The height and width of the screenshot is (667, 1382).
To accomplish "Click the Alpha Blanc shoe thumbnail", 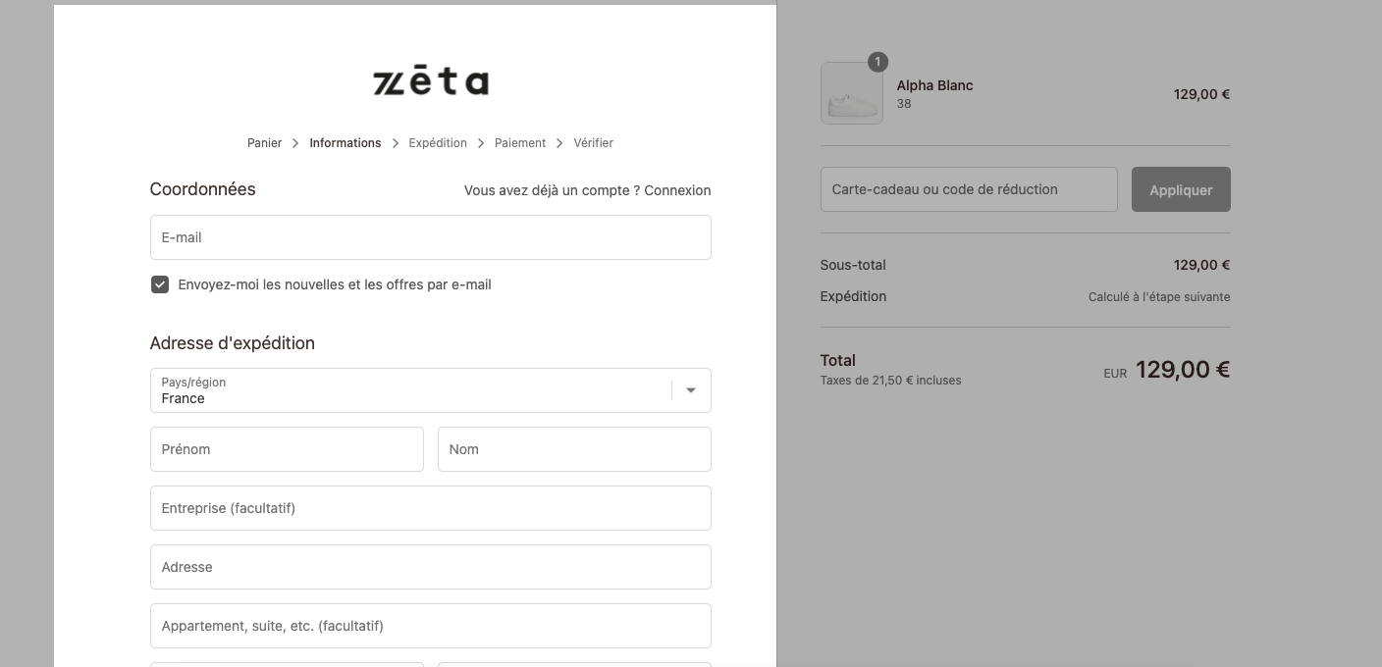I will [x=851, y=93].
